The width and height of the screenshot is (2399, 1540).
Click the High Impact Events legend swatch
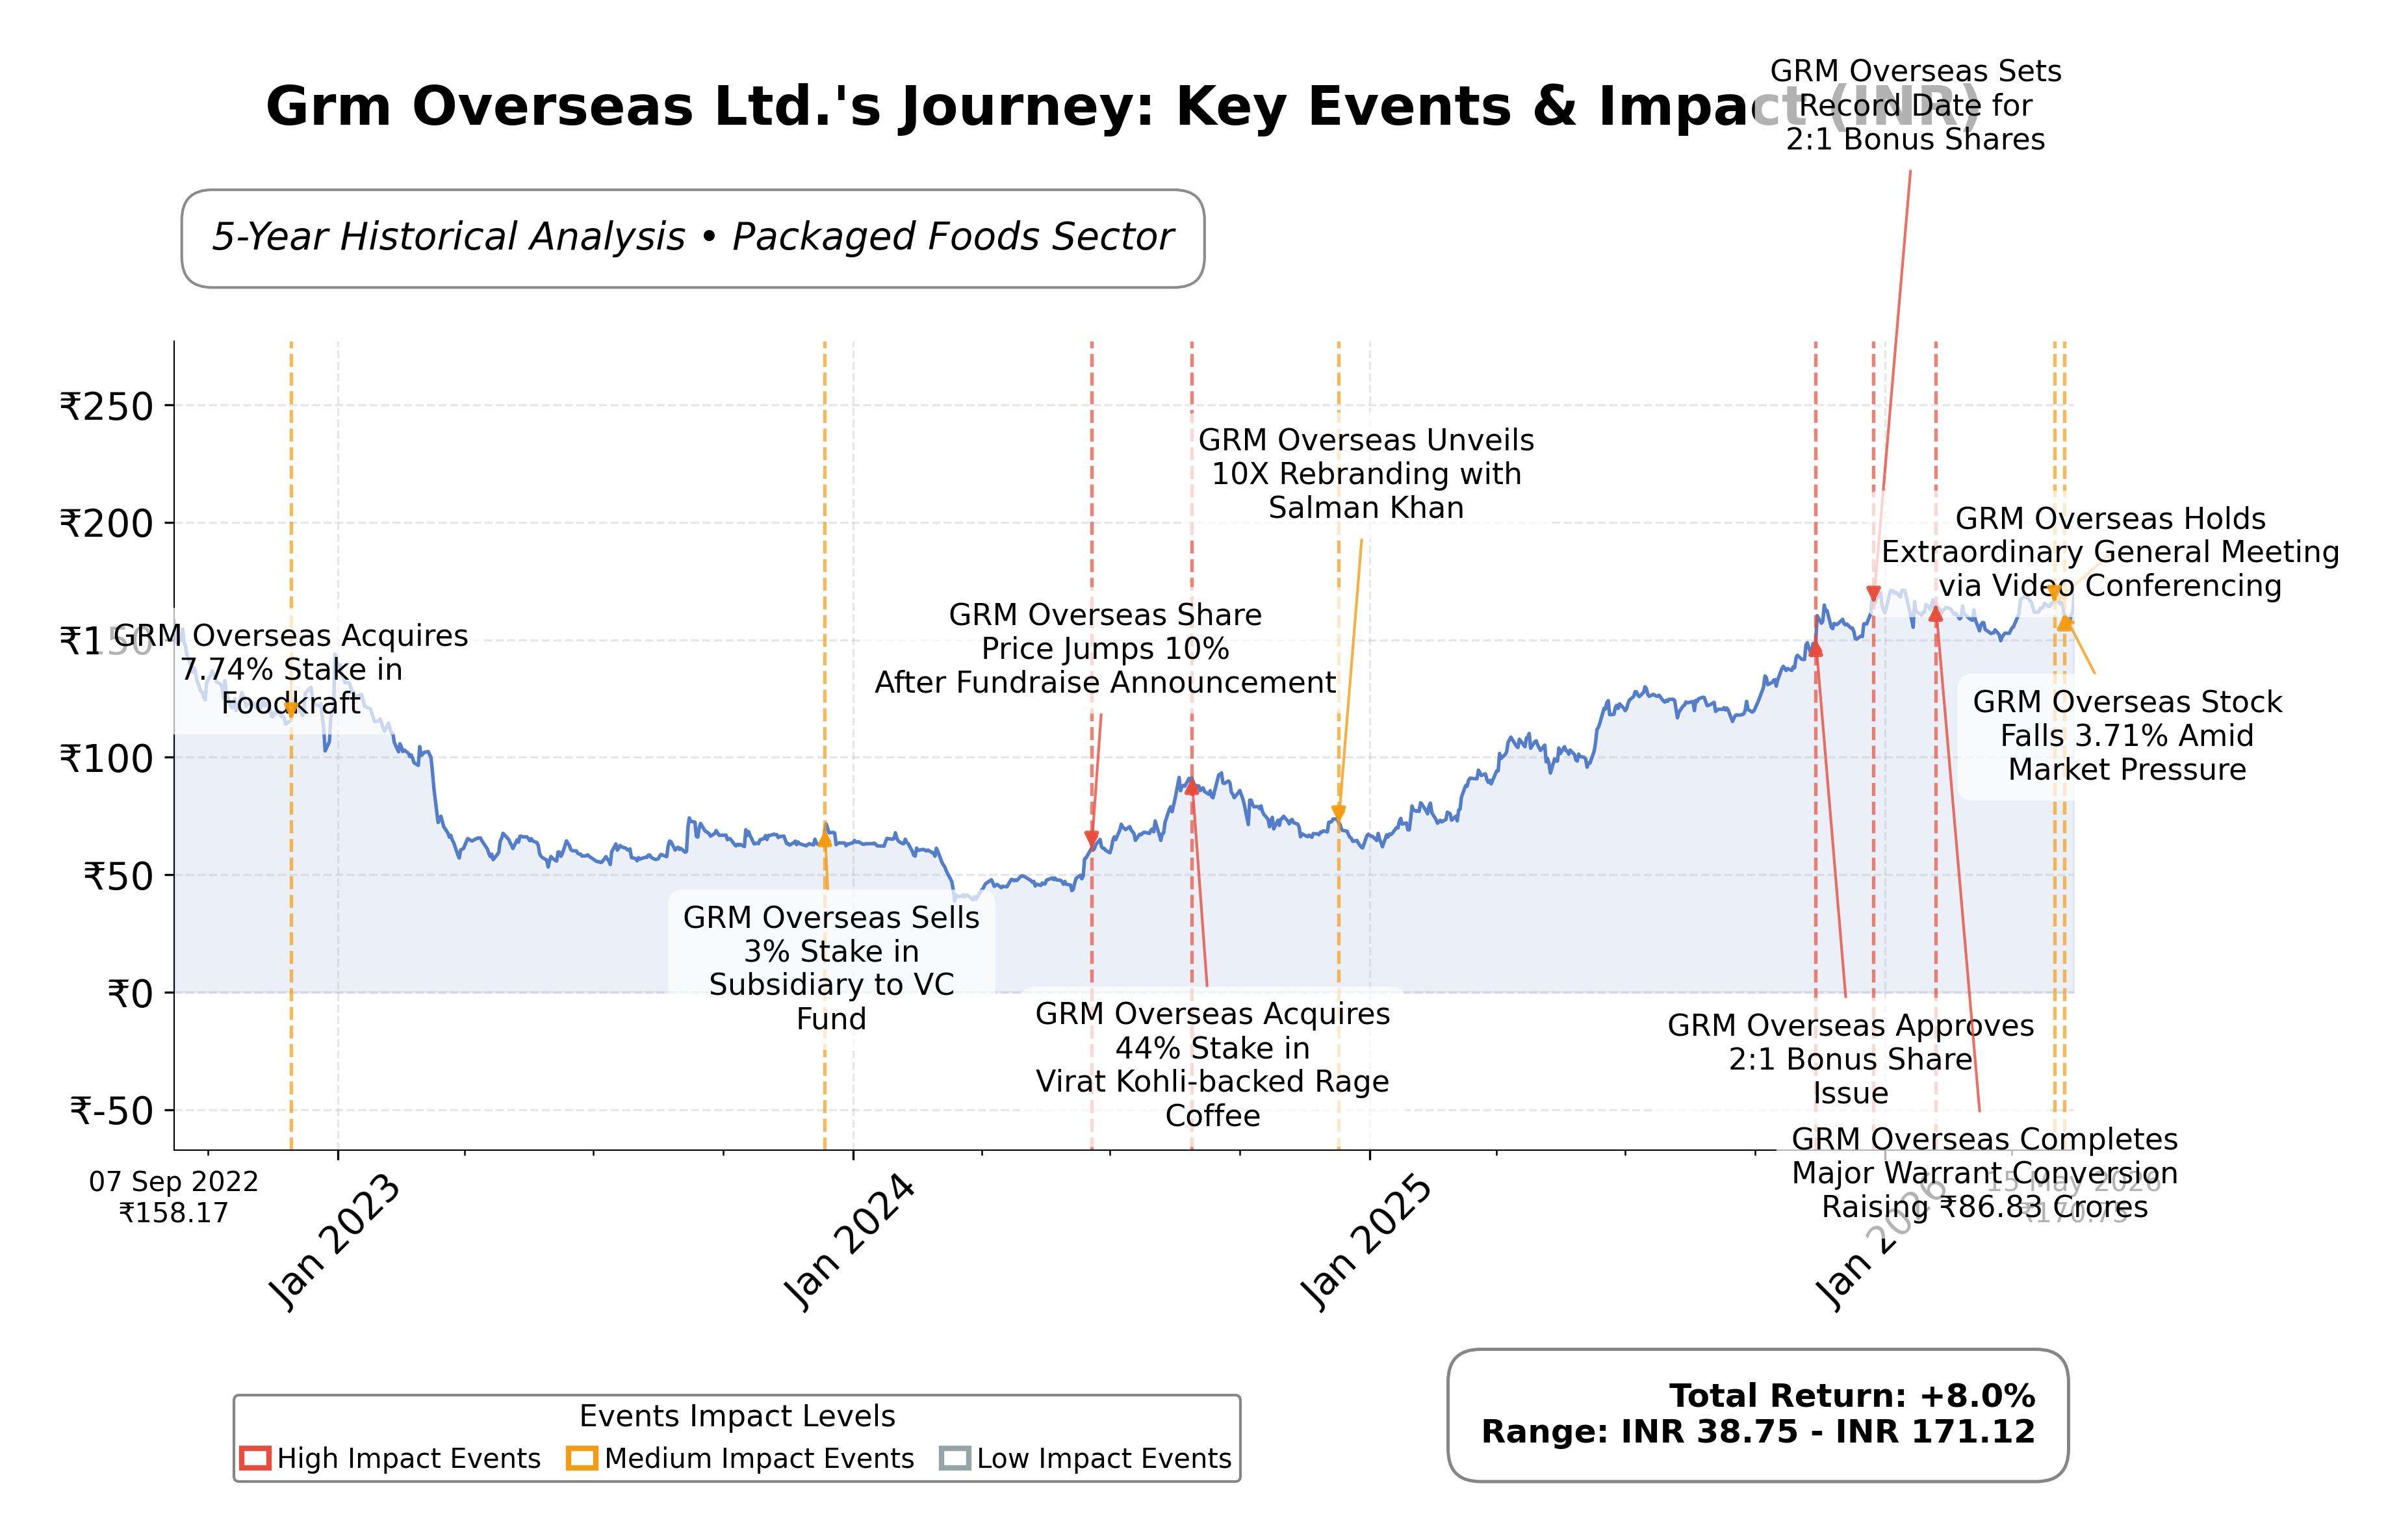click(255, 1458)
